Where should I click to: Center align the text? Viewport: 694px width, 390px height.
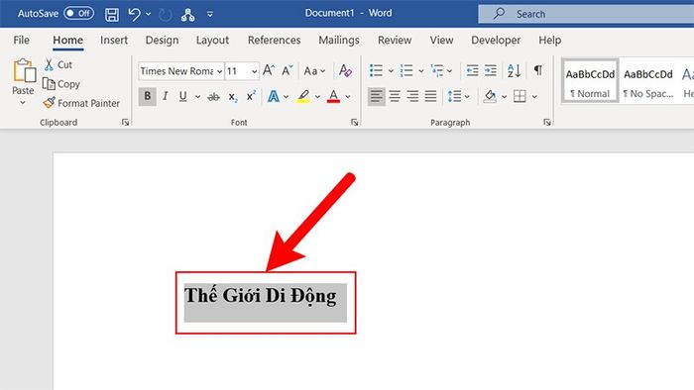395,96
